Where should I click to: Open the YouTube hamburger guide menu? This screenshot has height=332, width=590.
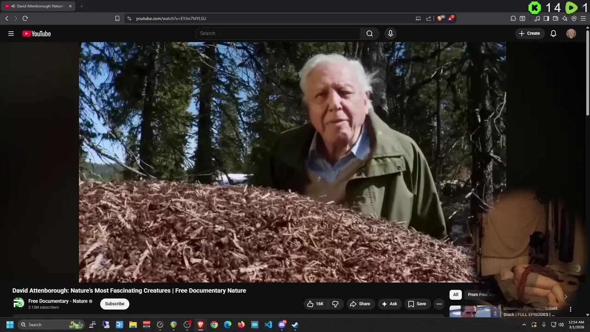click(x=11, y=34)
